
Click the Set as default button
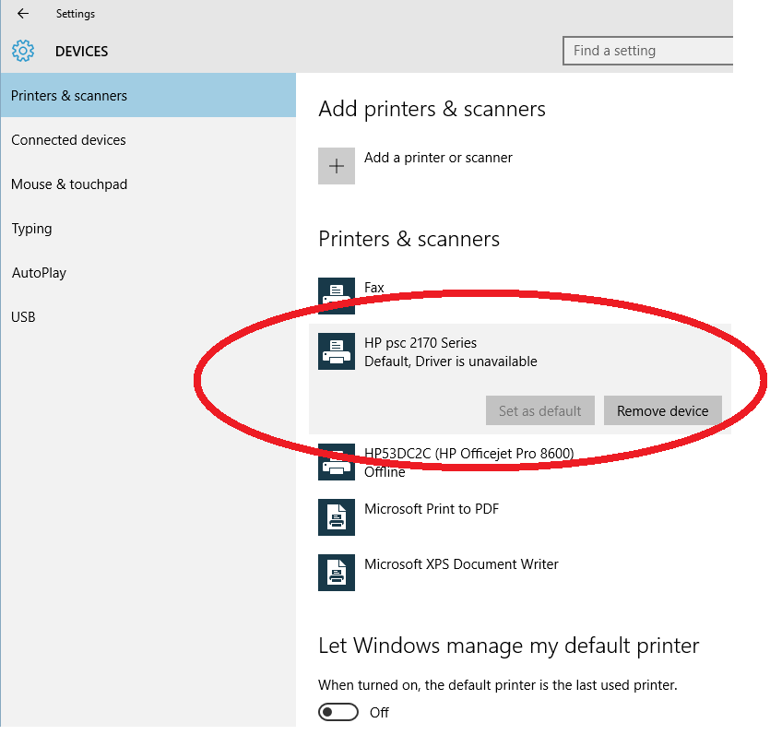coord(540,411)
